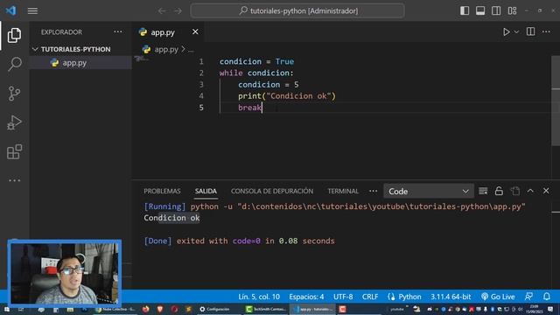Click the editor vertical scrollbar

click(556, 101)
